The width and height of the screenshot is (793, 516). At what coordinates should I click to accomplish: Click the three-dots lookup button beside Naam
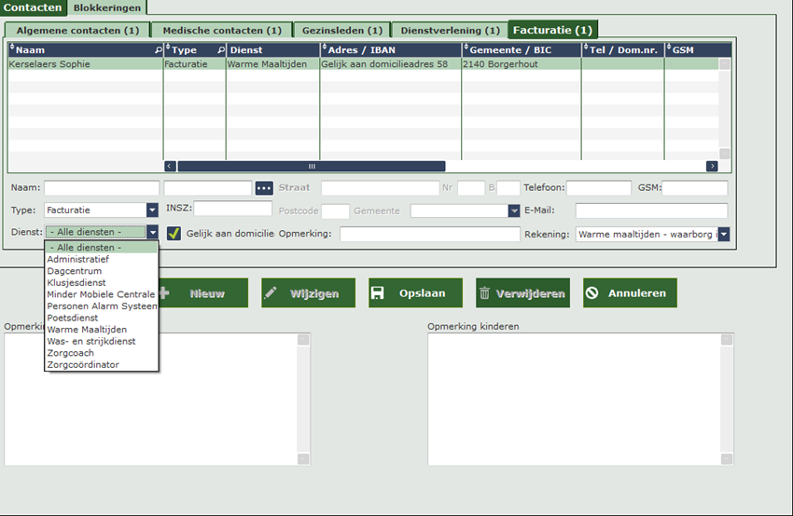point(264,188)
